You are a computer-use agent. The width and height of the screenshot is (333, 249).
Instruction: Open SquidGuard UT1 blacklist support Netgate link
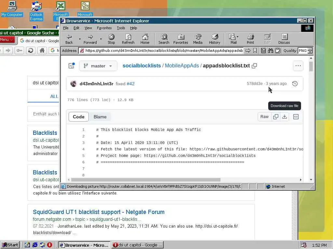99,212
